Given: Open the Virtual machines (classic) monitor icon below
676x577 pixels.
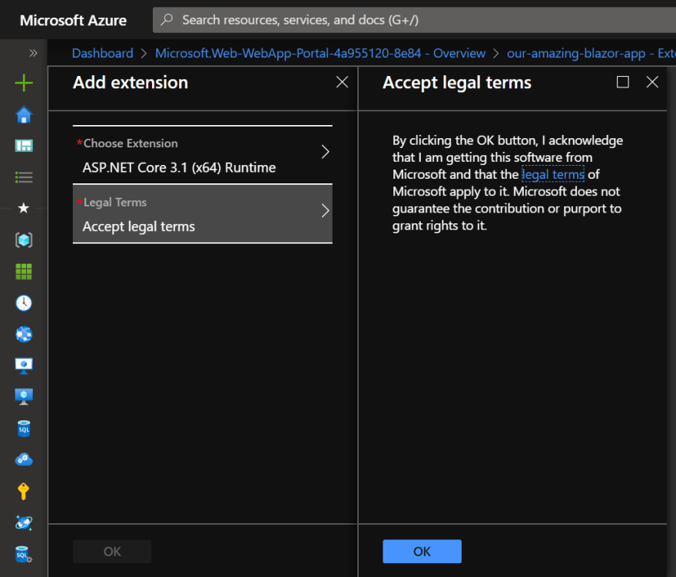Looking at the screenshot, I should click(24, 397).
